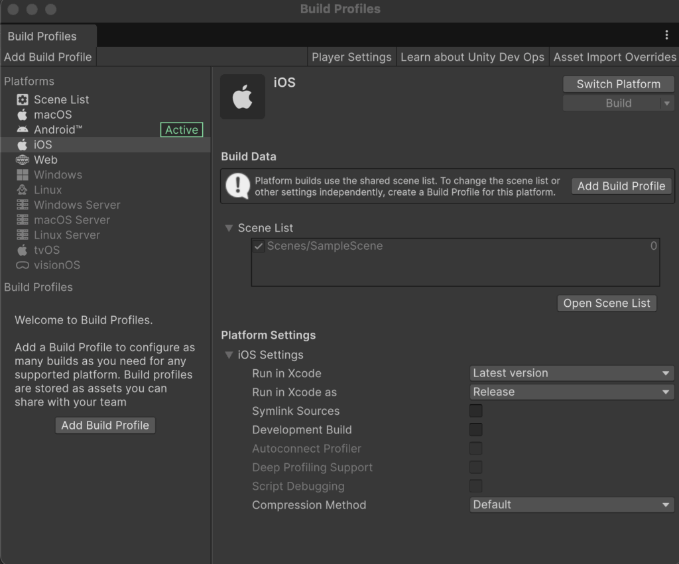Screen dimensions: 679x564
Task: Click the Switch Platform button
Action: pyautogui.click(x=618, y=84)
